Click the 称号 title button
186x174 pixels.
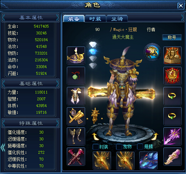[x=172, y=38]
